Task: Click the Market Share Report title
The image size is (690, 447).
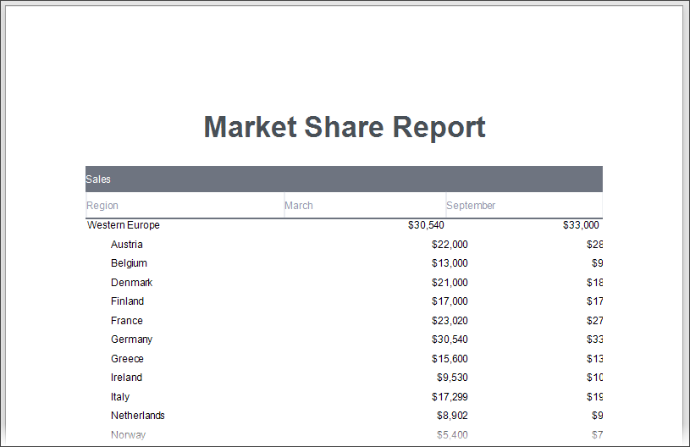Action: coord(345,127)
